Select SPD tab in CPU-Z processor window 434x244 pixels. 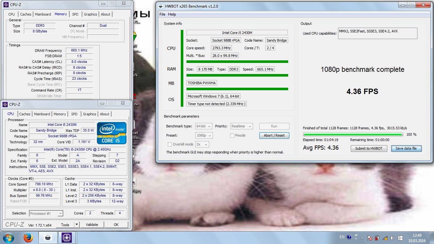[74, 114]
